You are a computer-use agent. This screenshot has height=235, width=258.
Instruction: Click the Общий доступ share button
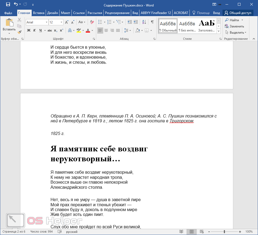[238, 13]
